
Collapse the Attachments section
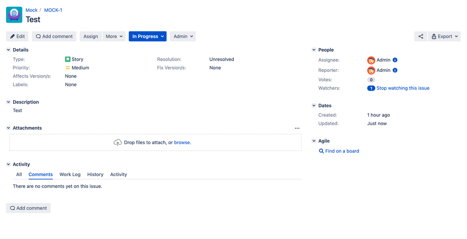point(8,128)
